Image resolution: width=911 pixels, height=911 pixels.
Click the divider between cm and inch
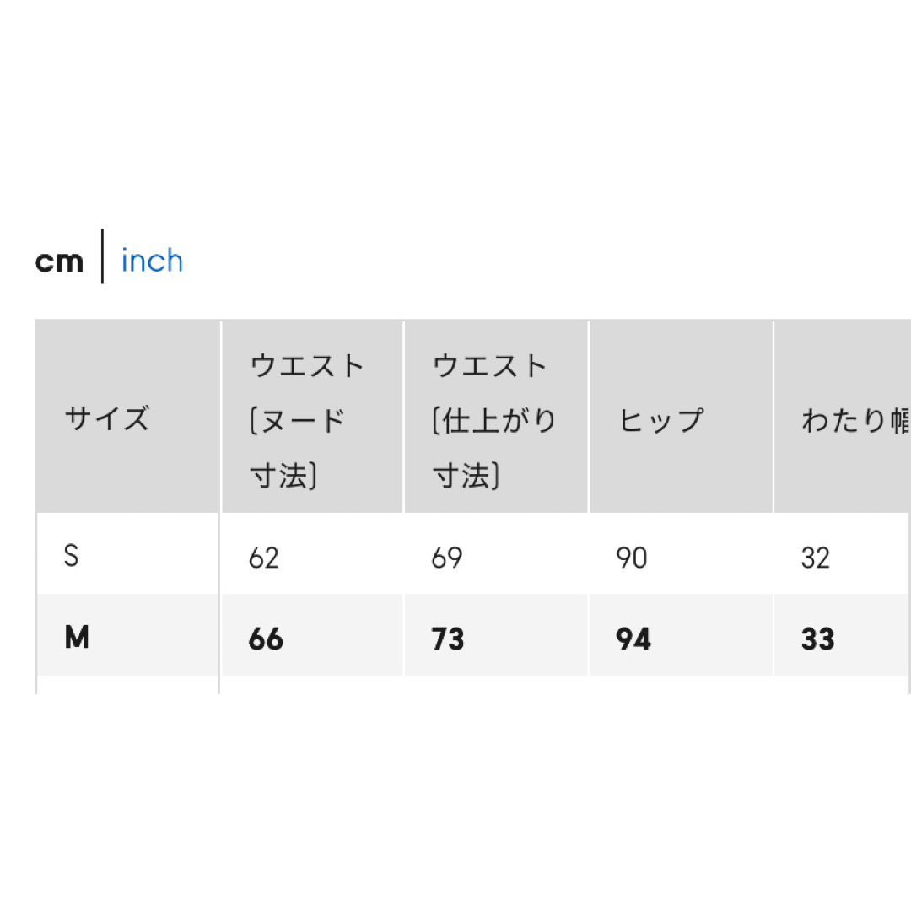pyautogui.click(x=102, y=256)
